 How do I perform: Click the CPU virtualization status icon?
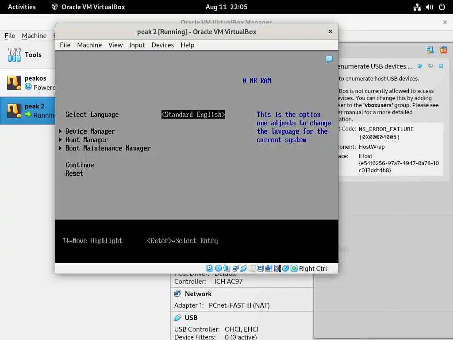pyautogui.click(x=277, y=268)
